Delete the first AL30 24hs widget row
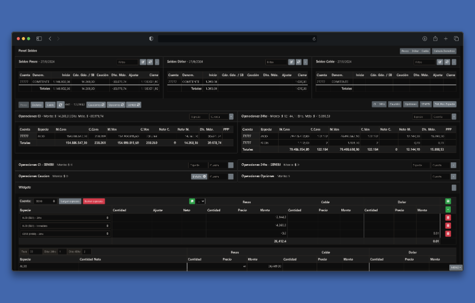The height and width of the screenshot is (303, 475). (x=448, y=218)
